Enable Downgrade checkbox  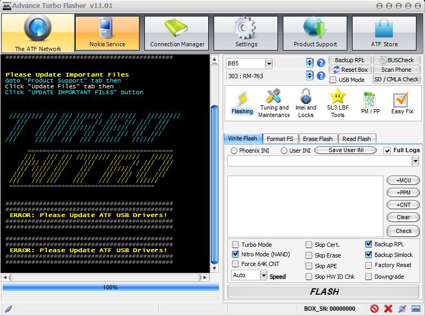point(369,277)
